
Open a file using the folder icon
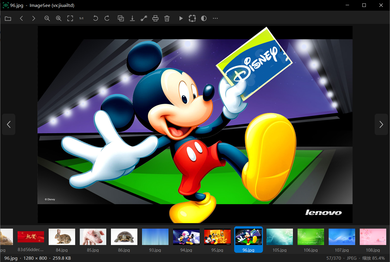click(x=8, y=18)
